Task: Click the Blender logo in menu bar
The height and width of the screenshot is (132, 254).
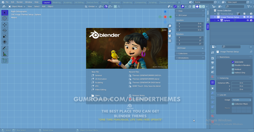Action: pyautogui.click(x=3, y=2)
